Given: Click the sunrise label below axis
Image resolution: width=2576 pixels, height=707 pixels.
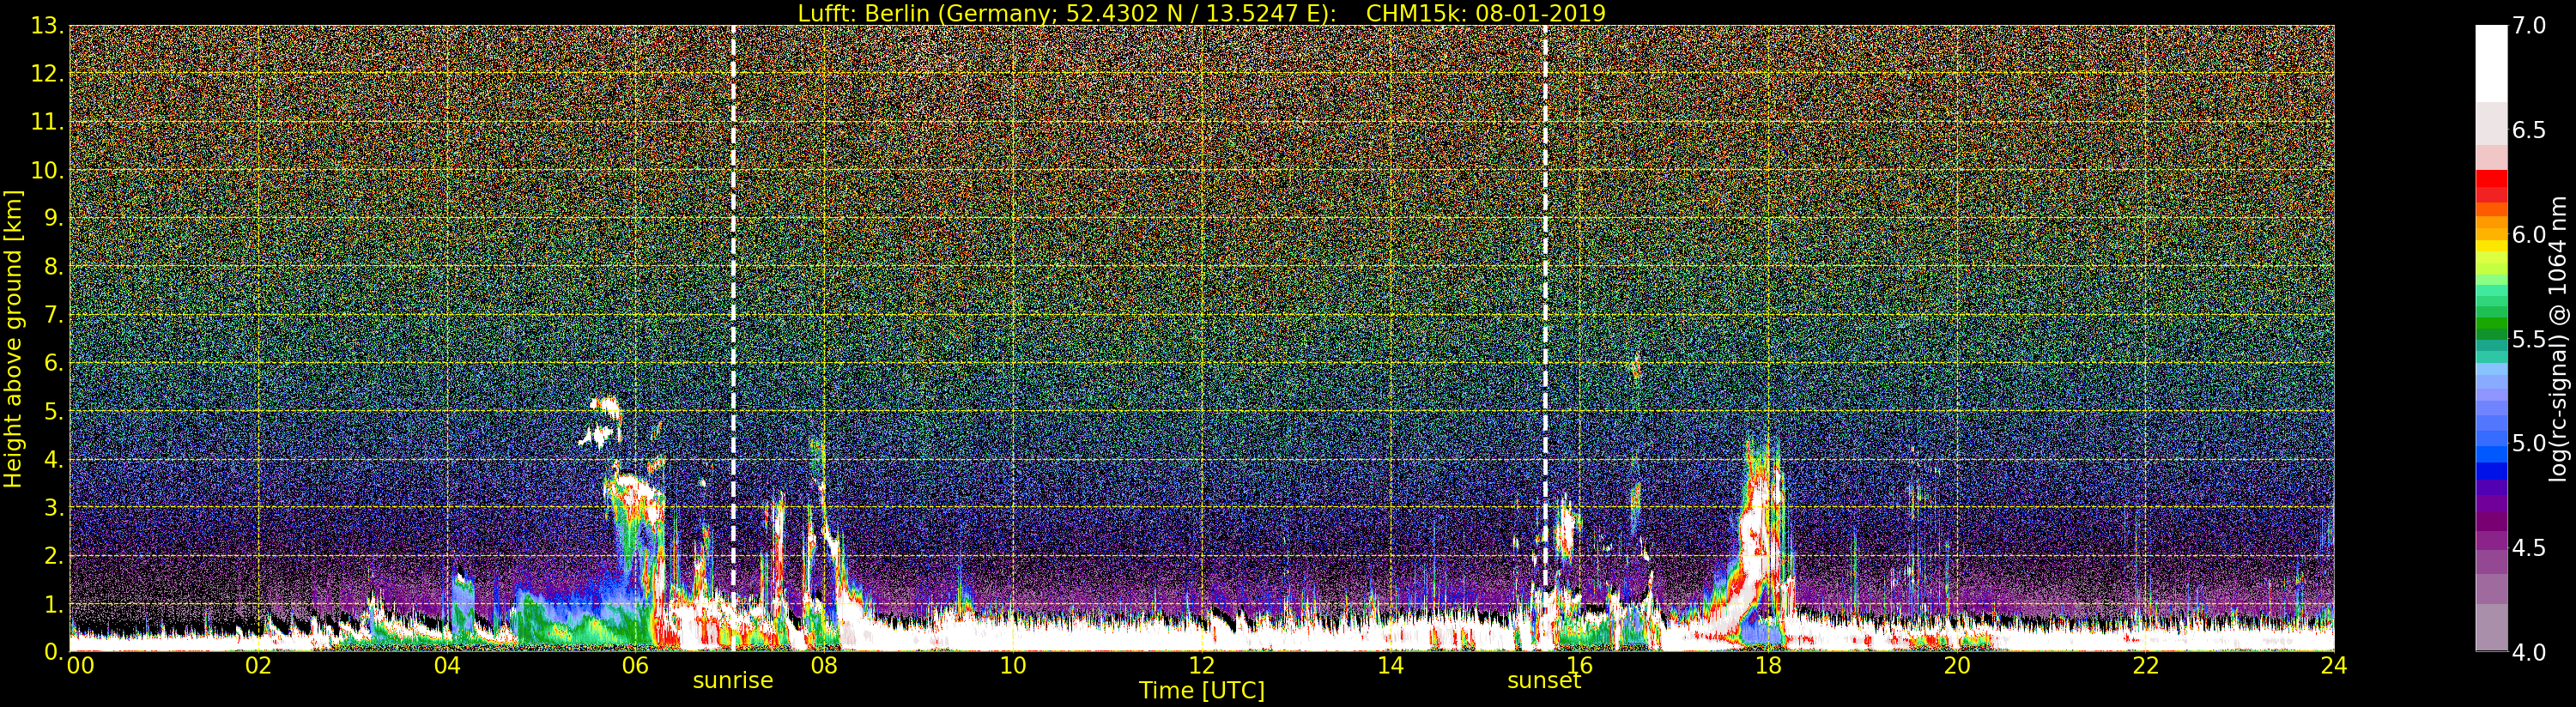Looking at the screenshot, I should (x=733, y=681).
